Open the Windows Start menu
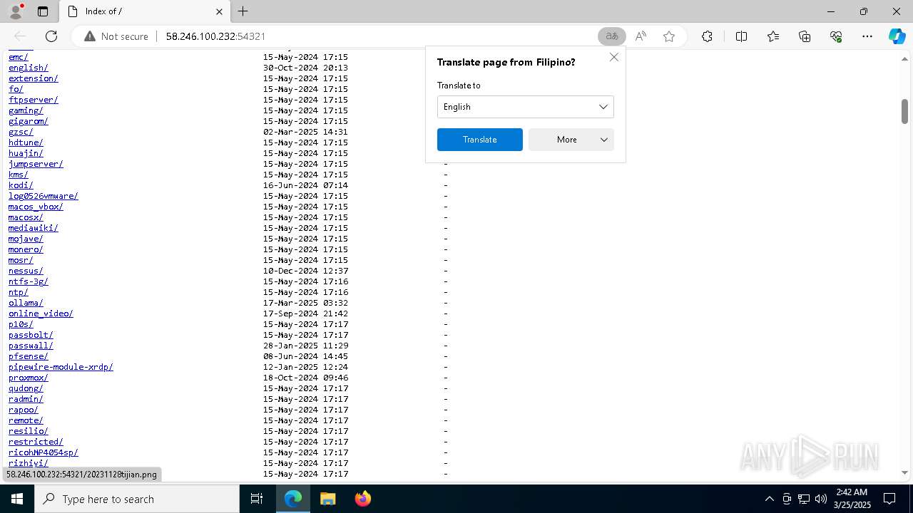Screen dimensions: 913x513 point(17,499)
